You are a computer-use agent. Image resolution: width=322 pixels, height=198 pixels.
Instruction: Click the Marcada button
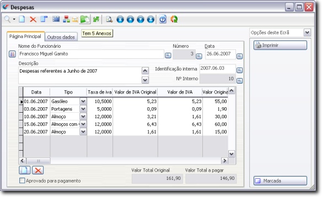[280, 181]
